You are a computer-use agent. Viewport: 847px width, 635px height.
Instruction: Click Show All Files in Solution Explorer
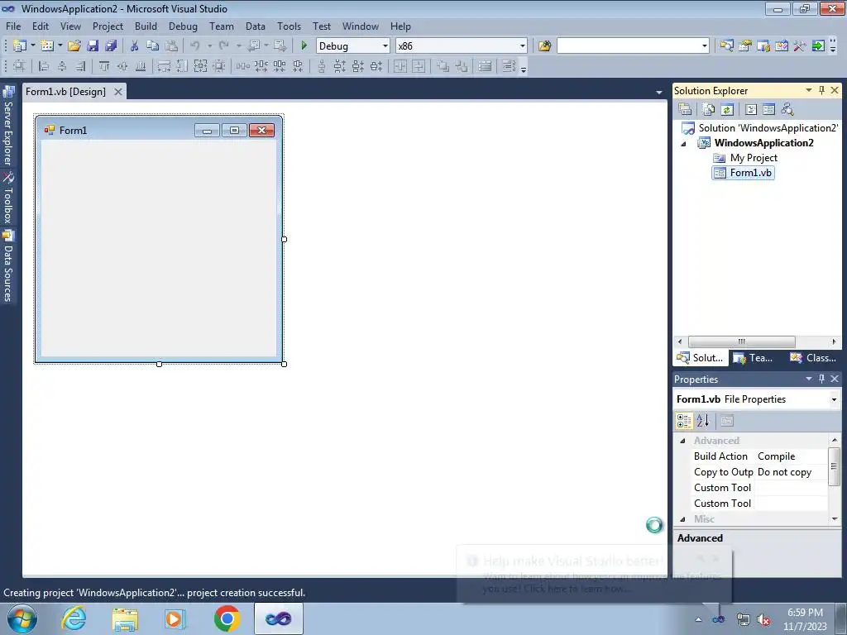709,110
